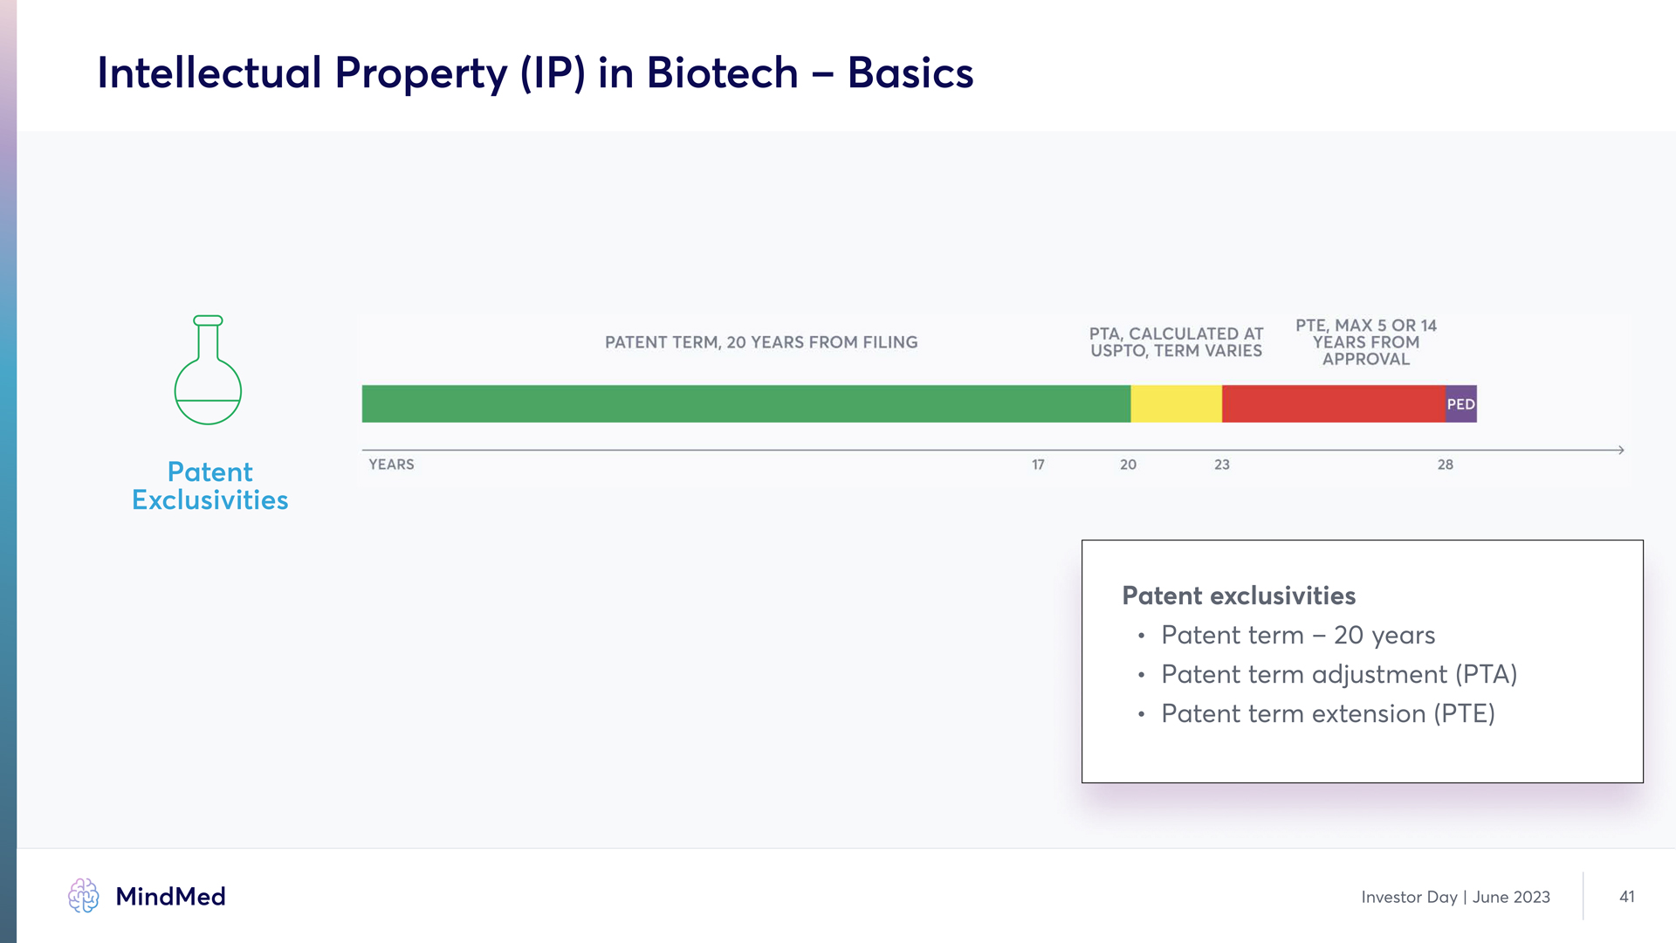Click the red PTE bar segment

click(1333, 404)
